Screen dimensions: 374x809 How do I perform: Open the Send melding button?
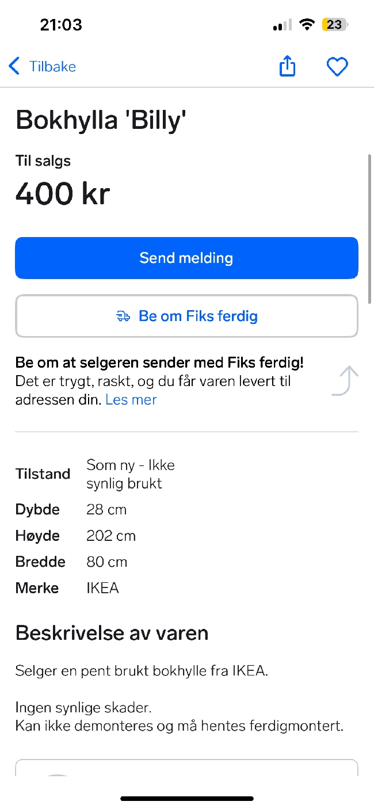coord(186,258)
